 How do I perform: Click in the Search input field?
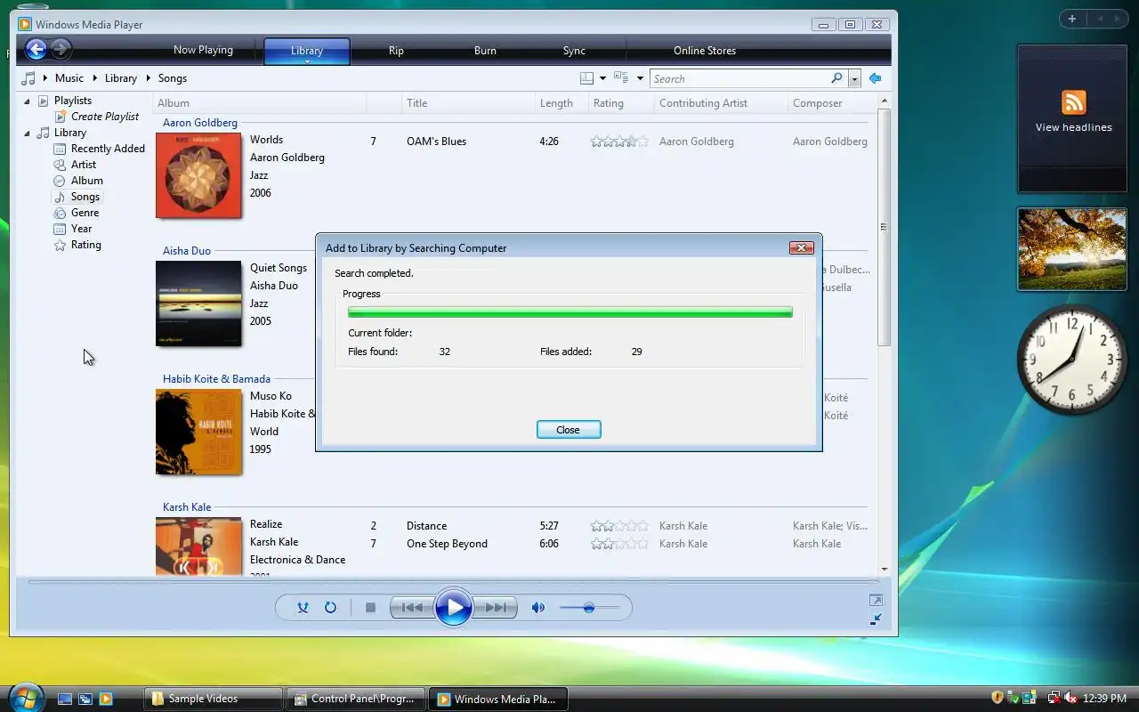(739, 78)
